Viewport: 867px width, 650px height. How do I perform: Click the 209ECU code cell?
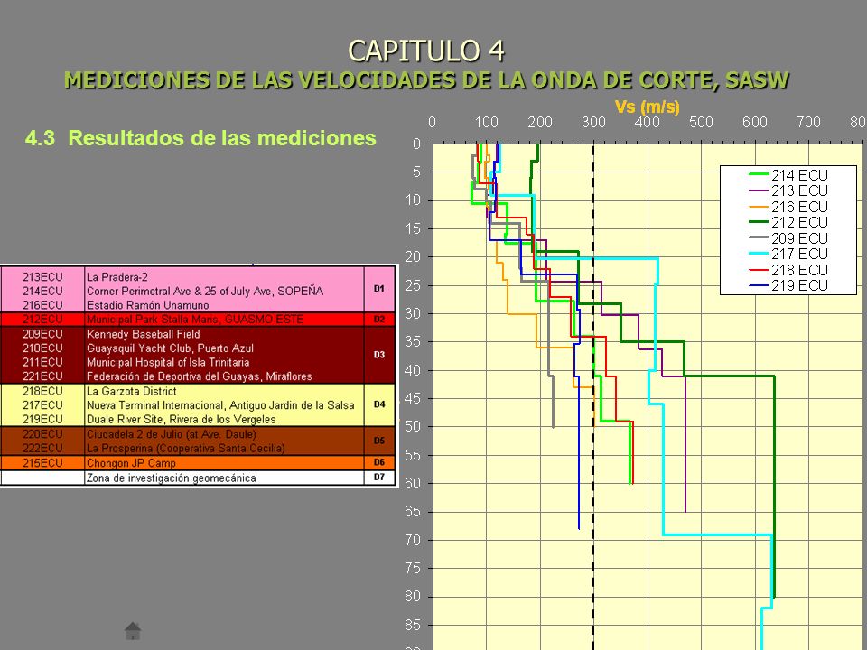click(42, 334)
